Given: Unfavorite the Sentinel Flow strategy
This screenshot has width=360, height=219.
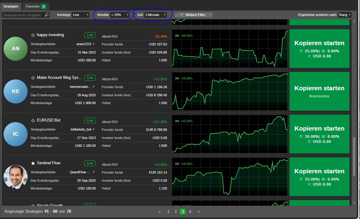Looking at the screenshot, I should click(33, 163).
